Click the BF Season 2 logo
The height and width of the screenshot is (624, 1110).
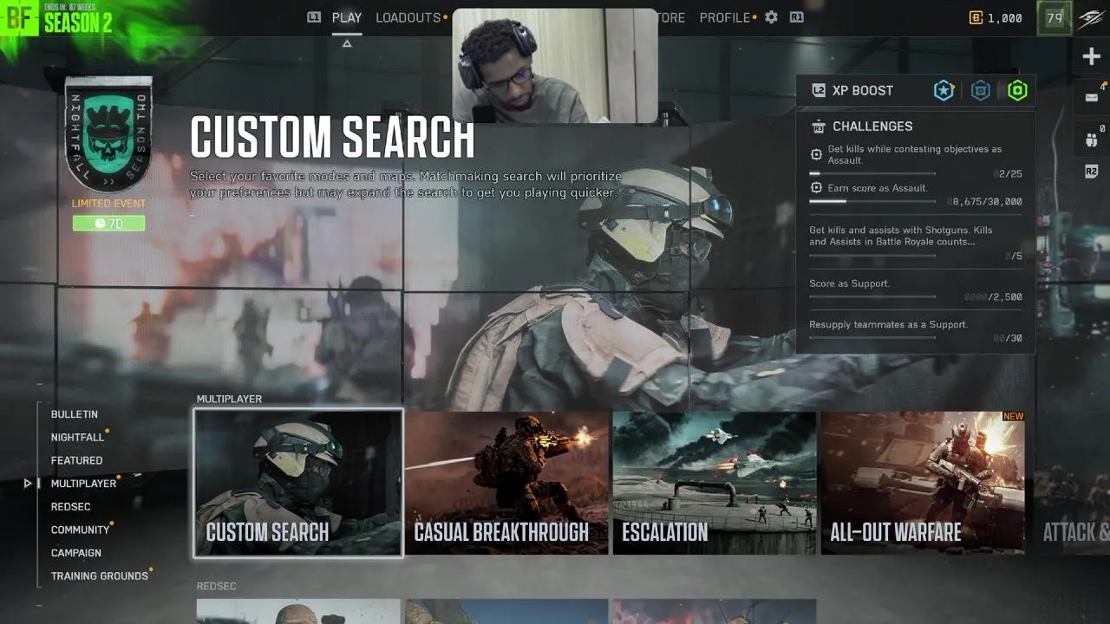(57, 18)
